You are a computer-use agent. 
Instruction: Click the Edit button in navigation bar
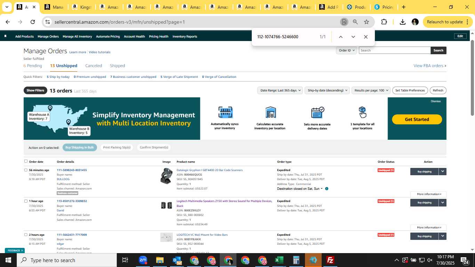coord(460,36)
